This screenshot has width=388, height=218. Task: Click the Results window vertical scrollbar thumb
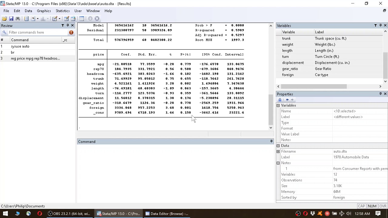pyautogui.click(x=271, y=110)
